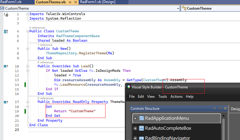Click the '1 reference' CodeLens link
240x140 pixels.
(x=45, y=45)
